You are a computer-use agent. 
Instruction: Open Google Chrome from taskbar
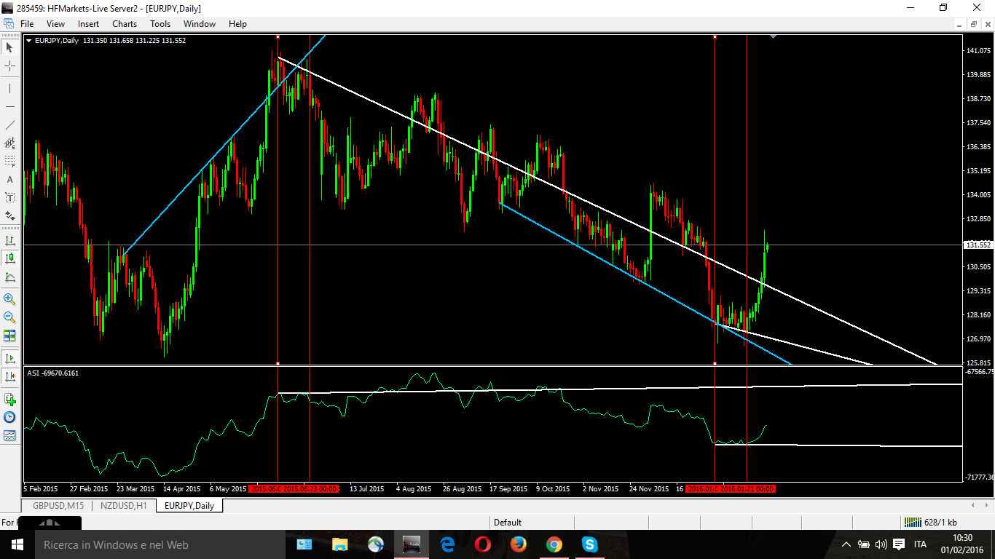pos(554,544)
